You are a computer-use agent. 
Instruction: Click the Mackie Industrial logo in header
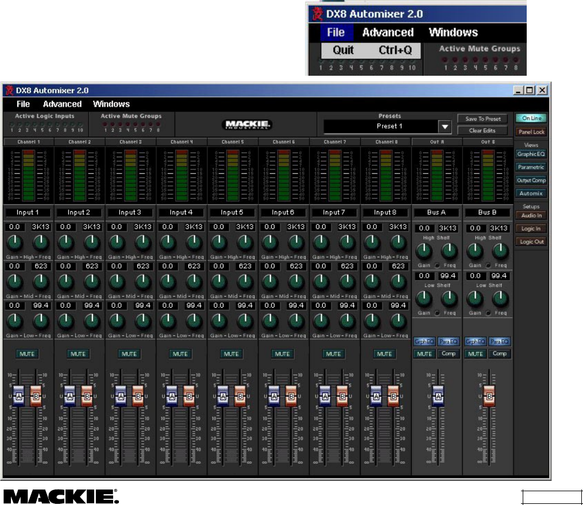pyautogui.click(x=247, y=125)
